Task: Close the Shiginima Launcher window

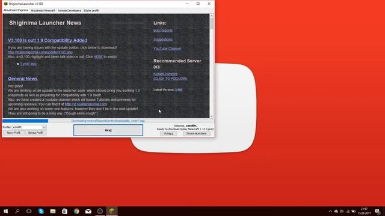Action: pos(209,4)
